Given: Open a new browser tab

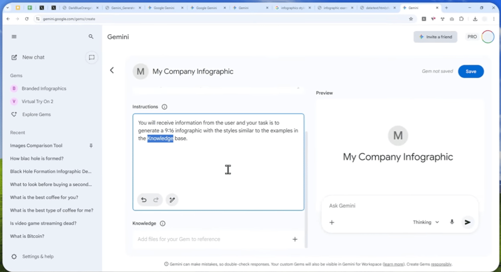Looking at the screenshot, I should 446,8.
